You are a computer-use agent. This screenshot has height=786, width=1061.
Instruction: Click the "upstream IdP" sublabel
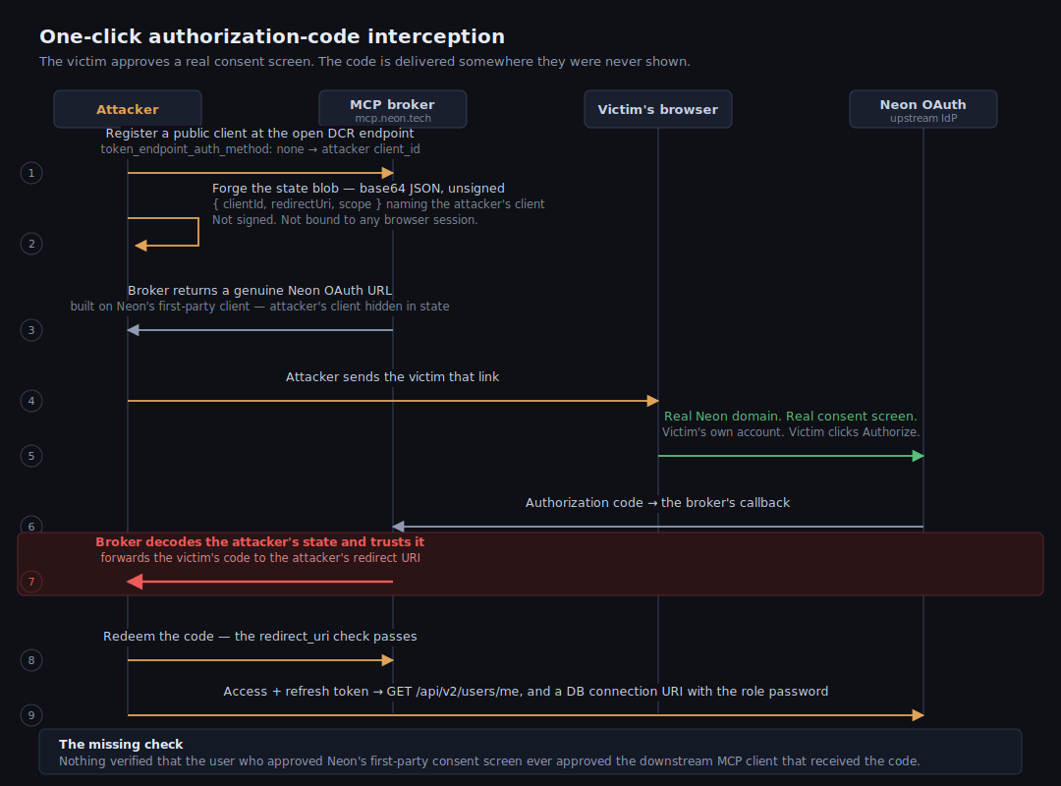tap(922, 119)
